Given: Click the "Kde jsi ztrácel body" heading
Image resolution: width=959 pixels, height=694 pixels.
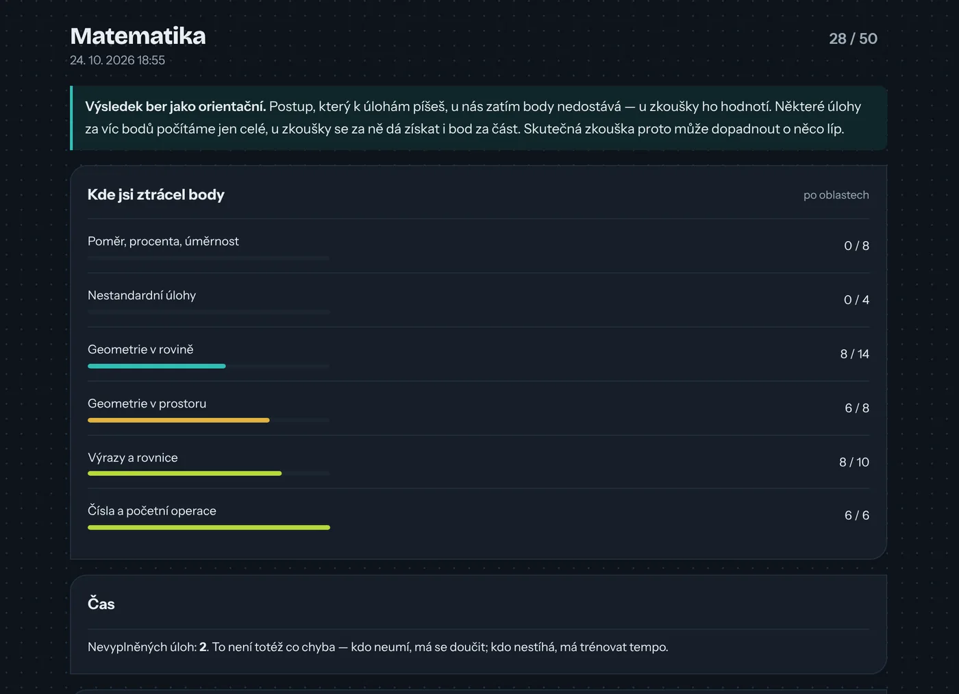Looking at the screenshot, I should click(x=156, y=195).
